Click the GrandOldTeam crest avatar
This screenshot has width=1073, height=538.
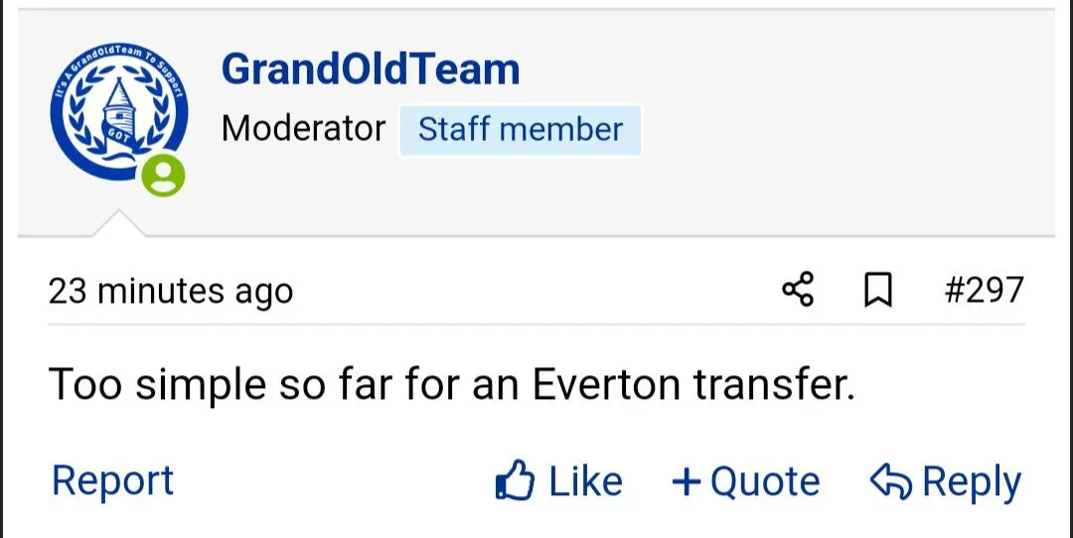click(x=117, y=111)
